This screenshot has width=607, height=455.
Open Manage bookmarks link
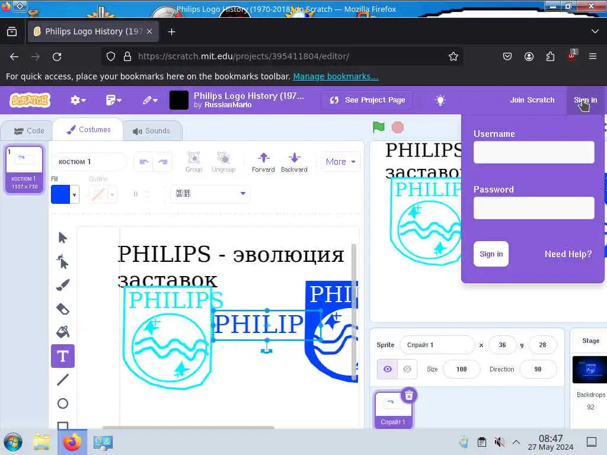(x=336, y=76)
